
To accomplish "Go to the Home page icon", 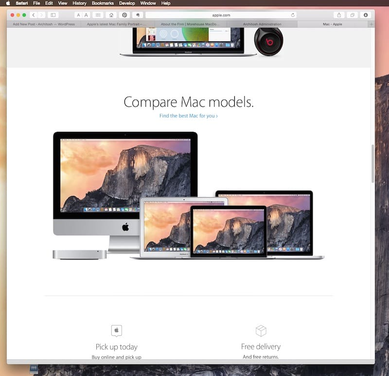I will click(111, 15).
